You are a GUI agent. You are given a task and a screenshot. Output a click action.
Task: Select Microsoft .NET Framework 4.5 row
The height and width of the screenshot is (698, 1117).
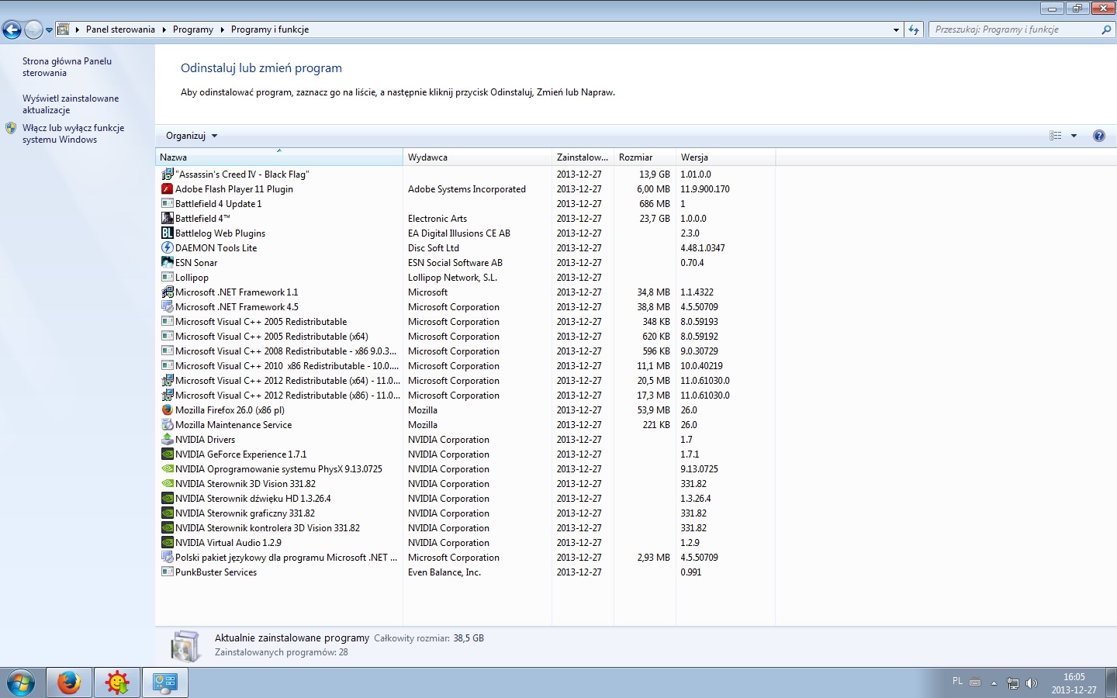pos(465,307)
